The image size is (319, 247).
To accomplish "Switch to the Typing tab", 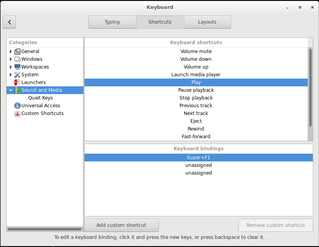I will click(112, 22).
